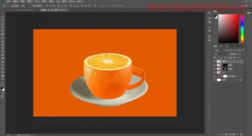Select the Crop tool

tap(3, 27)
